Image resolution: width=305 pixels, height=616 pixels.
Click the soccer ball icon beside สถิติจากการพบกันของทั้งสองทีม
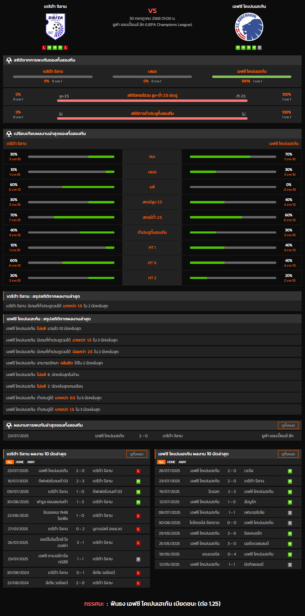9,60
